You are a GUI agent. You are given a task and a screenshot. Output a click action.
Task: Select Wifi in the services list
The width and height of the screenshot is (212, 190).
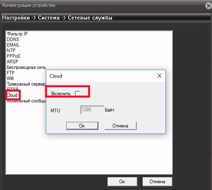click(10, 78)
